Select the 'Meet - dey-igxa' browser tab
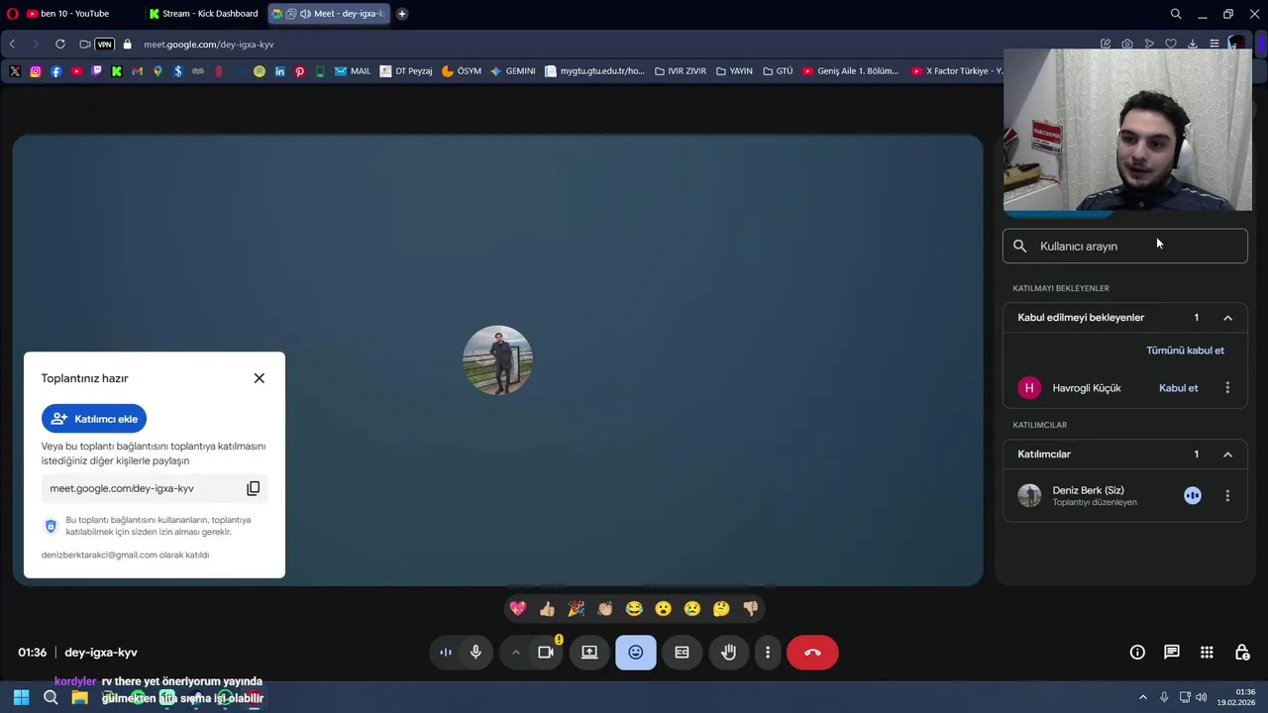This screenshot has width=1268, height=713. coord(330,14)
